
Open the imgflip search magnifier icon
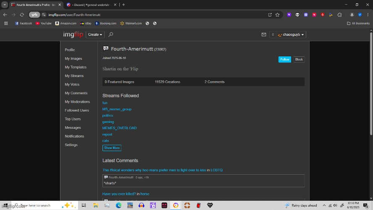tap(110, 35)
